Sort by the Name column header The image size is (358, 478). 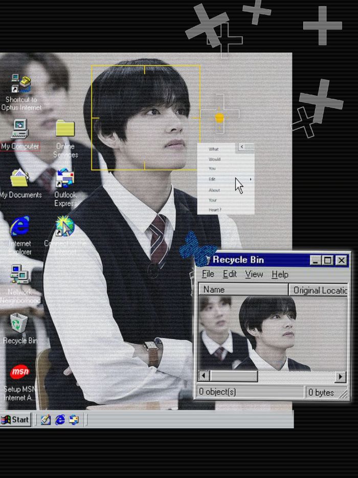pos(243,289)
